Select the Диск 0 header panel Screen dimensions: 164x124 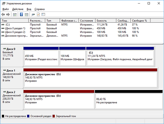click(12, 56)
